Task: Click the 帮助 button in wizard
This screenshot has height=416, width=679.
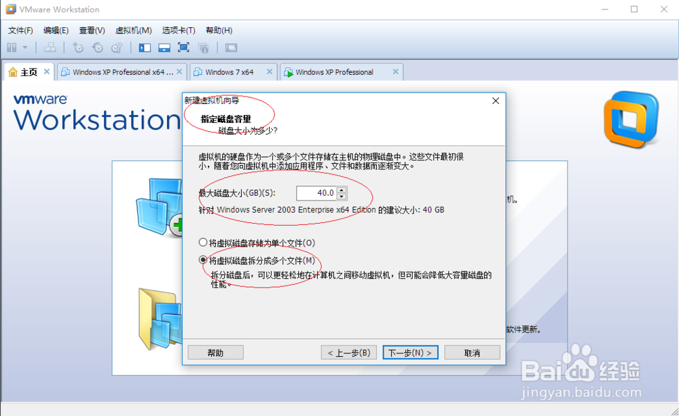Action: (x=216, y=353)
